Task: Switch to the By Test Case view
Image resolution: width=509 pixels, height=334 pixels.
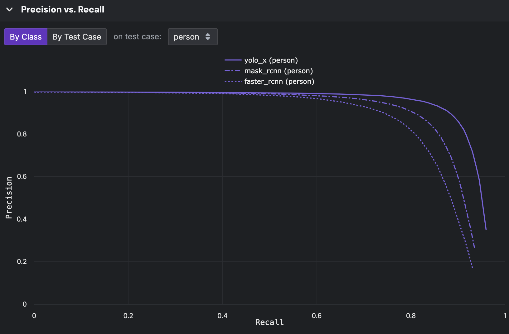Action: (76, 37)
